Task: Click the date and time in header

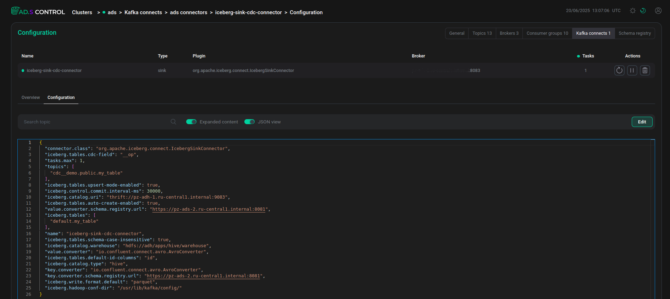Action: tap(593, 11)
